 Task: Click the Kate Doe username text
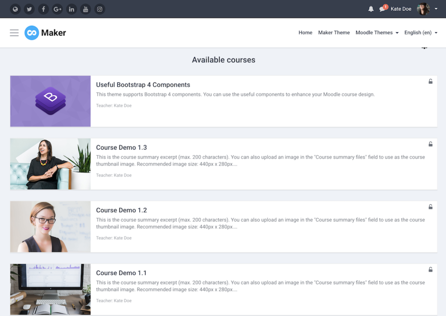(401, 9)
